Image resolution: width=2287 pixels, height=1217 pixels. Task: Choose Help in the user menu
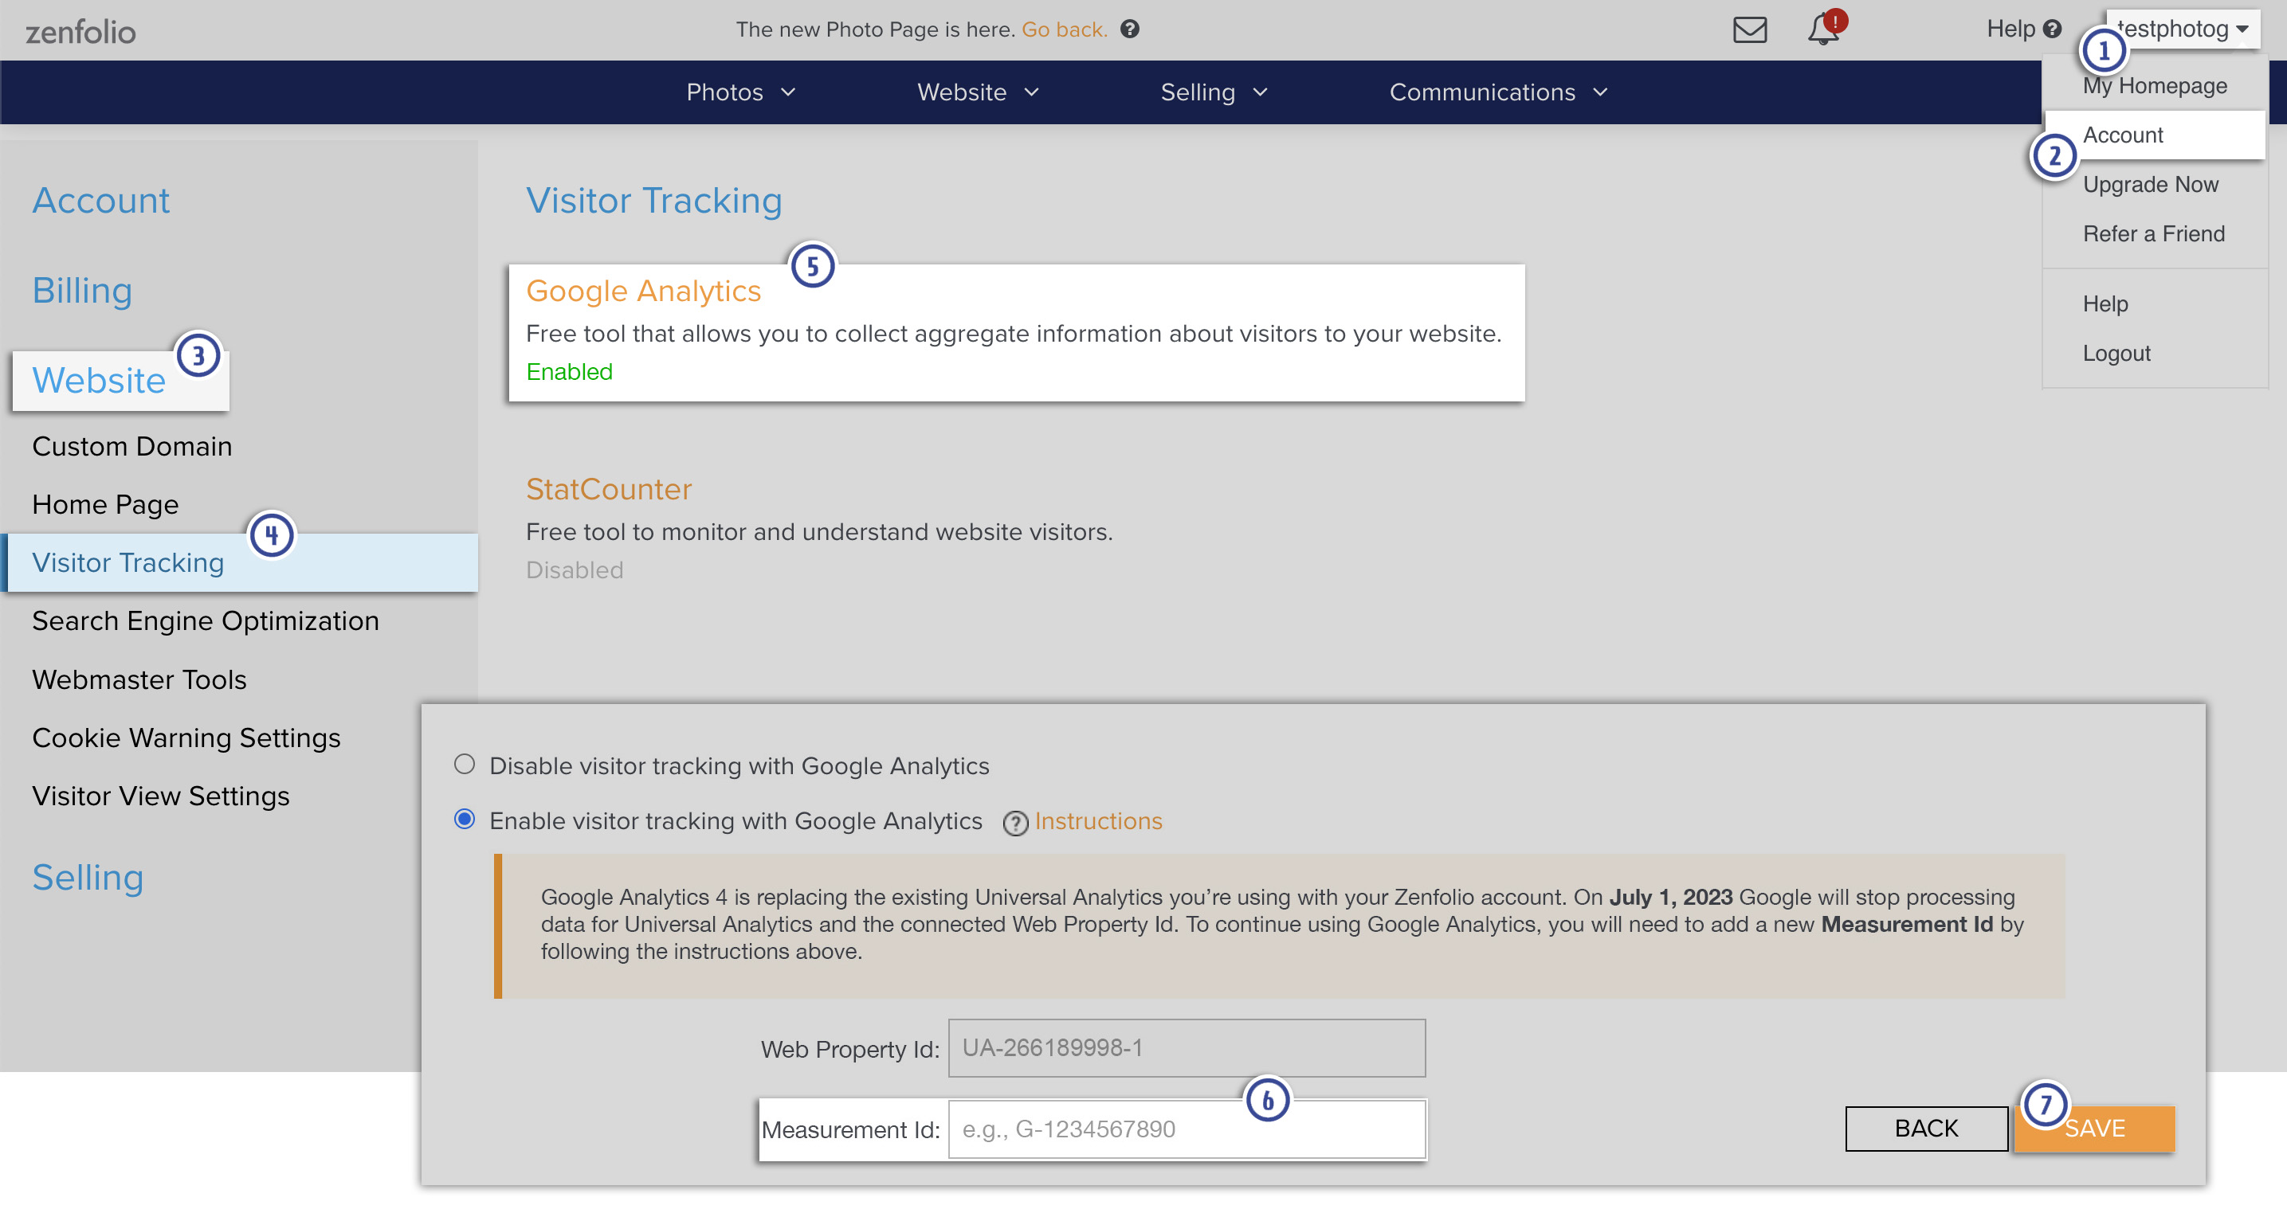click(x=2105, y=303)
